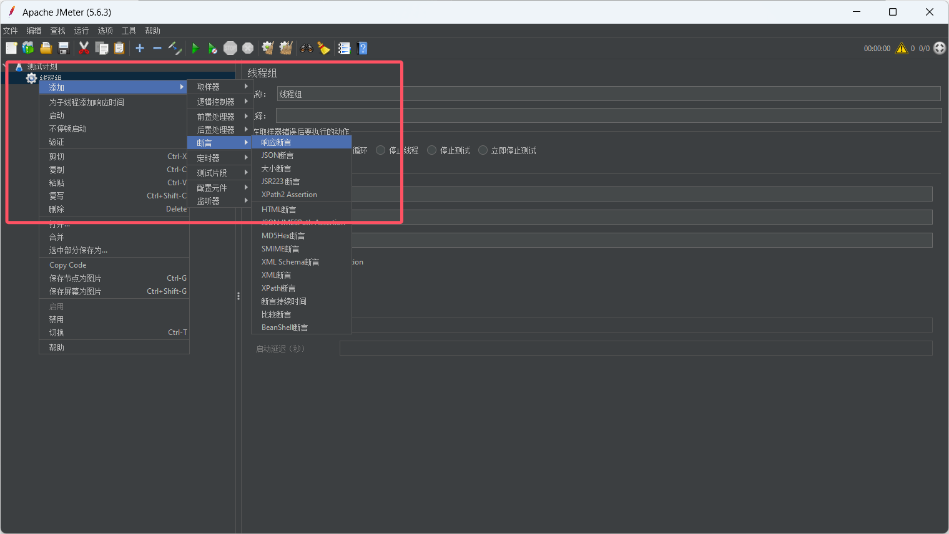Open the 工具 menu
Viewport: 949px width, 534px height.
point(129,31)
